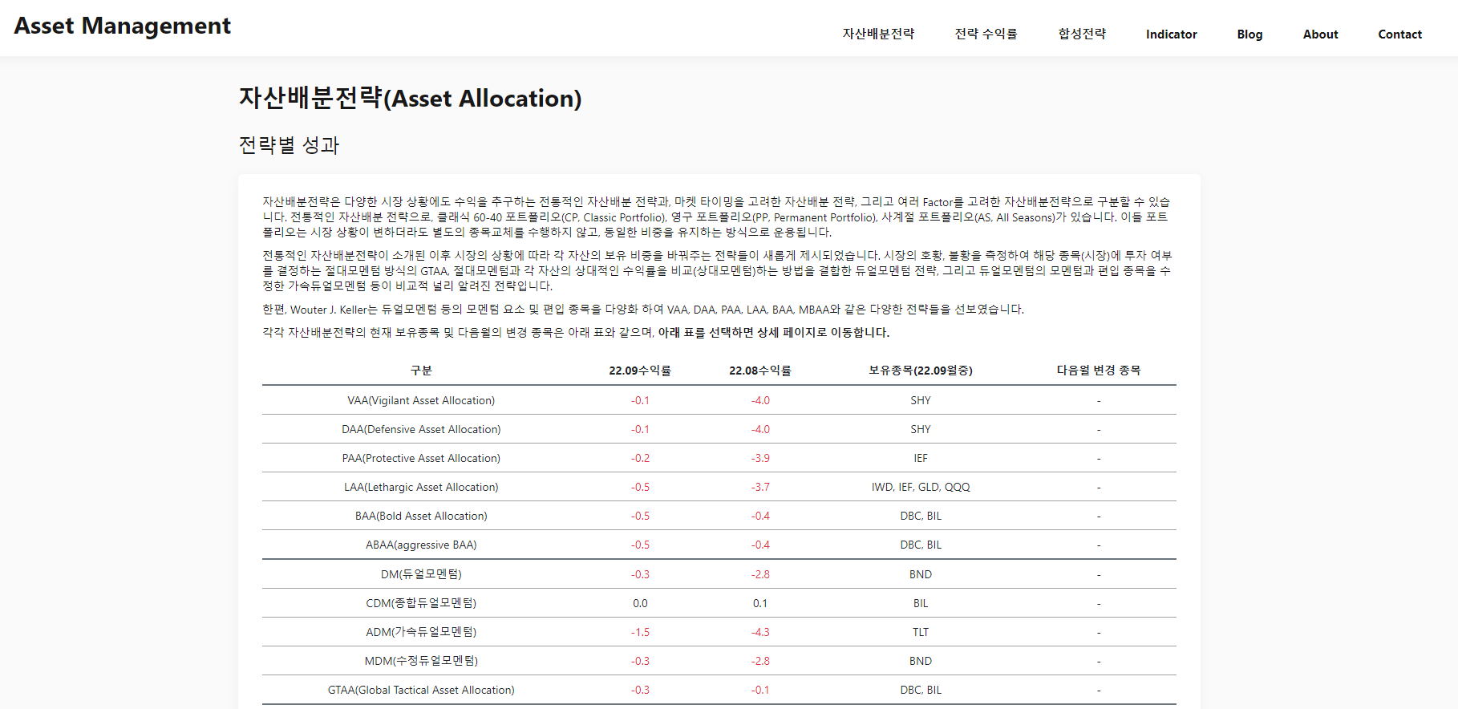Open the About page
This screenshot has width=1458, height=709.
tap(1320, 34)
